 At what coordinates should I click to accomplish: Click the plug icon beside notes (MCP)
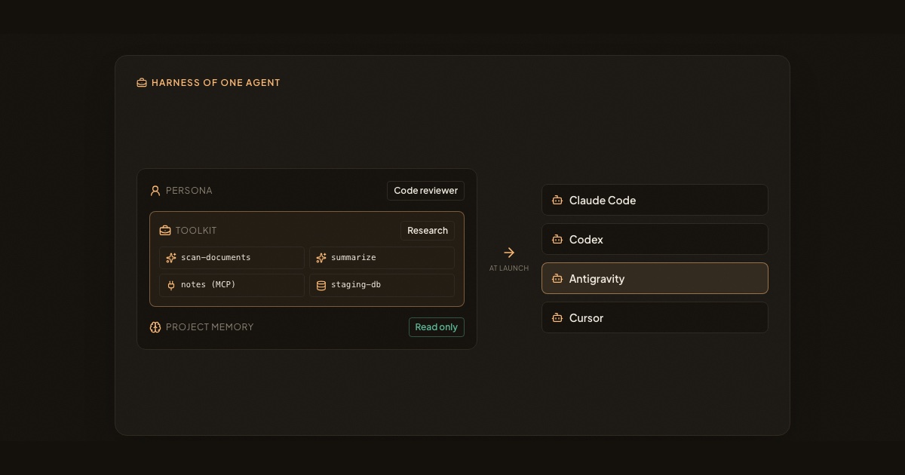coord(171,285)
